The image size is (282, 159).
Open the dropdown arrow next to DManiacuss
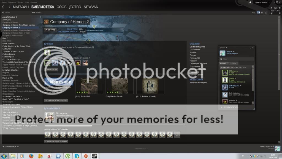click(240, 71)
